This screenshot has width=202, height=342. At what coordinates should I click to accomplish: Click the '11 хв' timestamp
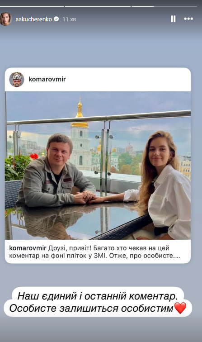click(69, 19)
